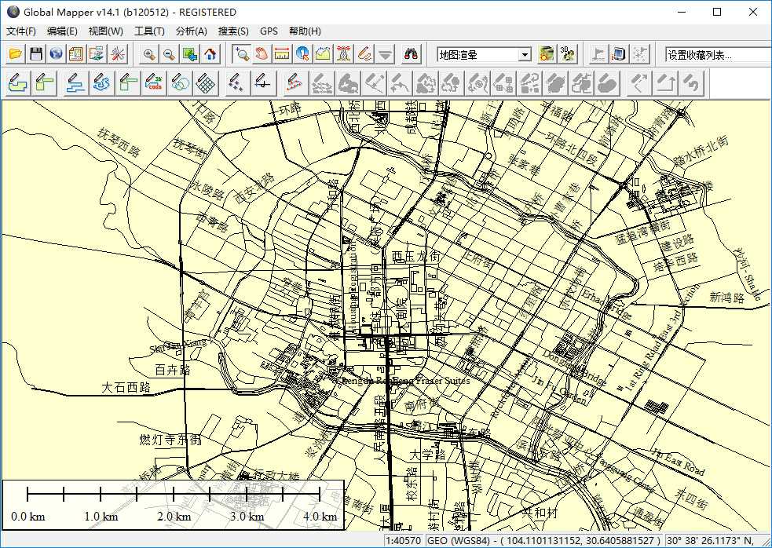This screenshot has width=772, height=548.
Task: Select the Create Area Feature digitizer icon
Action: (x=17, y=82)
